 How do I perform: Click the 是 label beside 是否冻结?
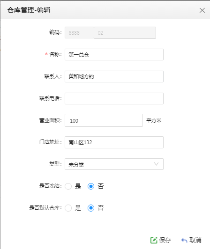click(78, 186)
